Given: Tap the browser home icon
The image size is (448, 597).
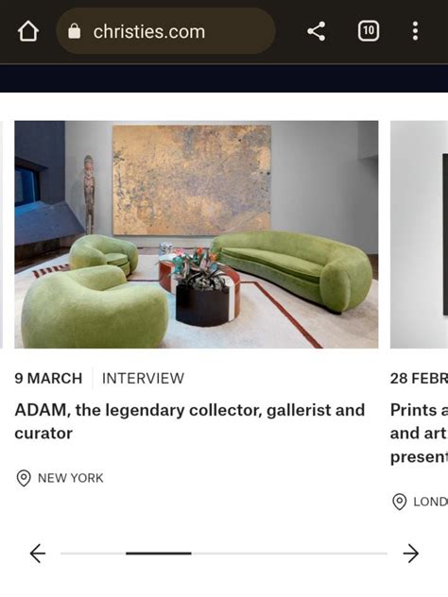Looking at the screenshot, I should [28, 31].
